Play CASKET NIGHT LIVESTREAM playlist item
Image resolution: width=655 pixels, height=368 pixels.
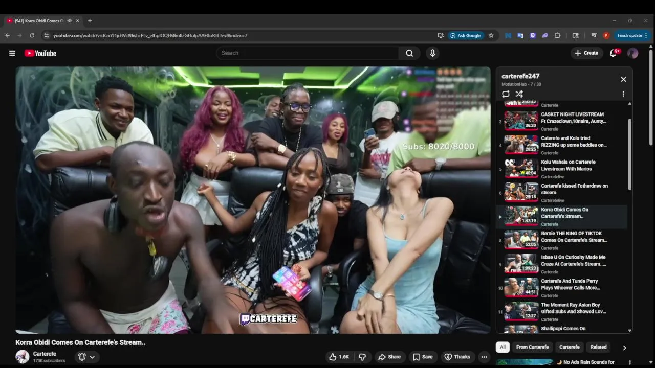(562, 121)
